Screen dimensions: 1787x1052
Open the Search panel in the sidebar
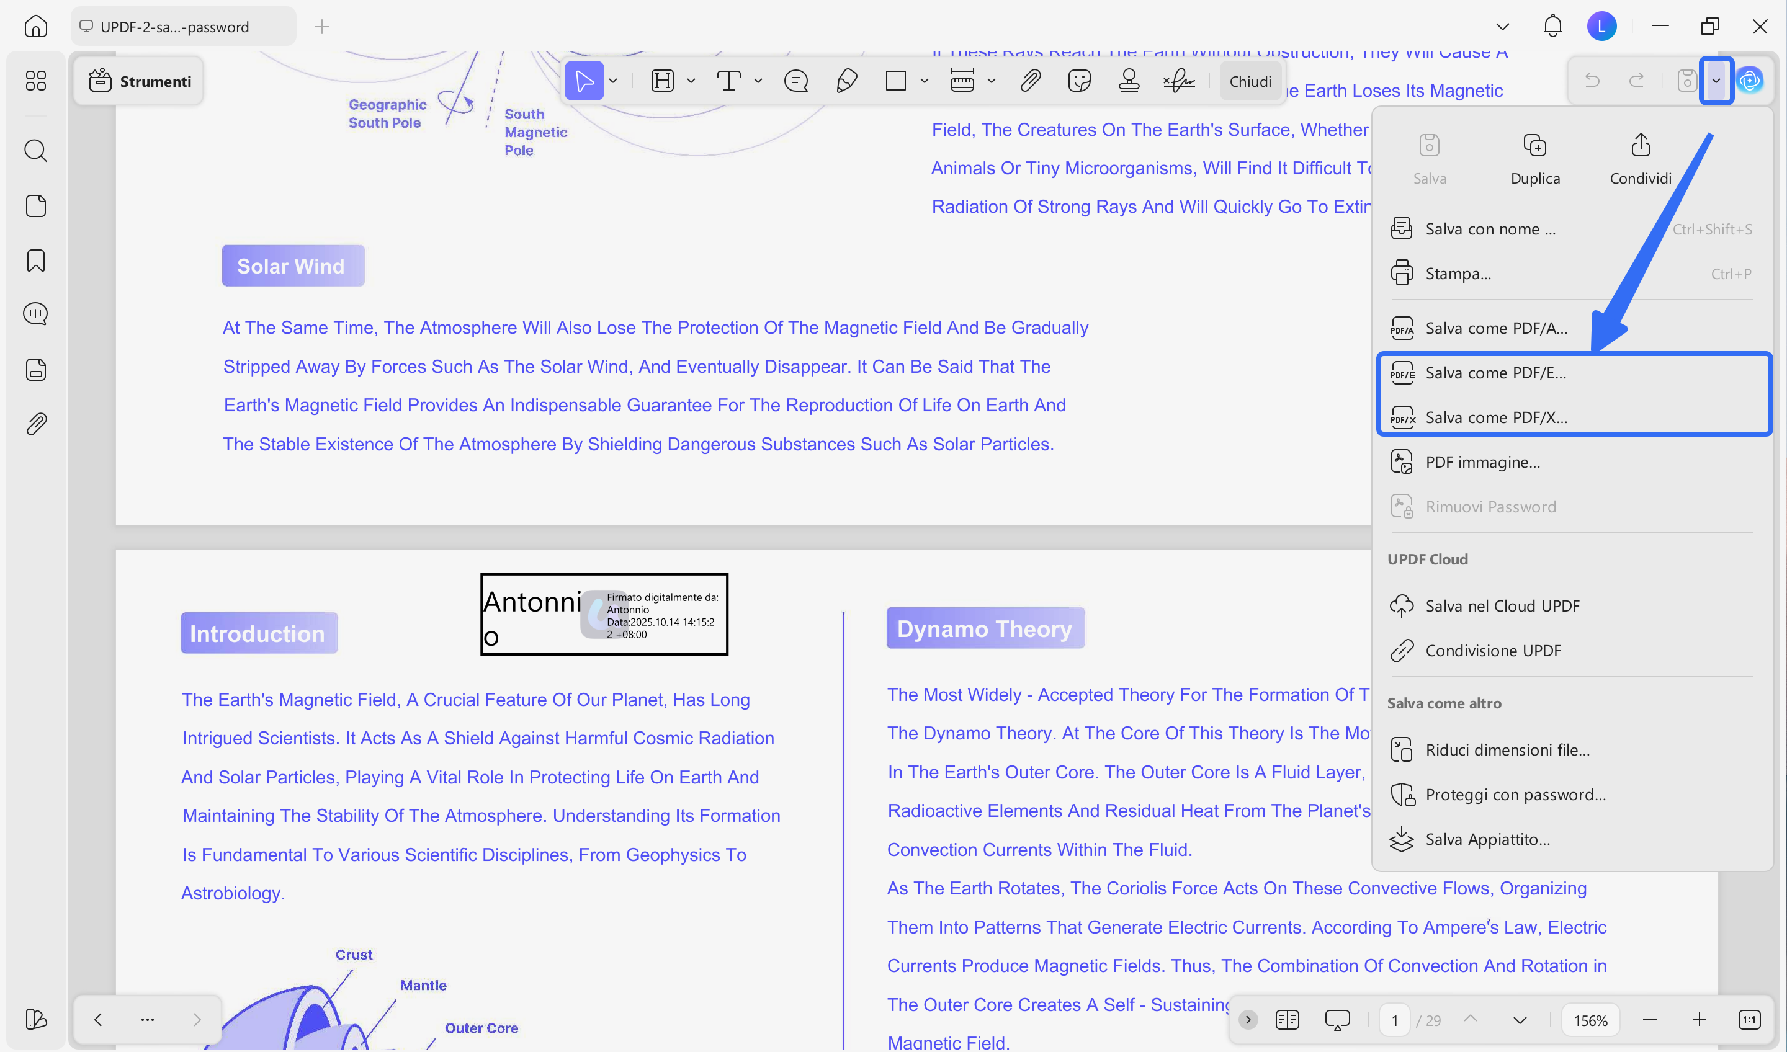tap(35, 150)
